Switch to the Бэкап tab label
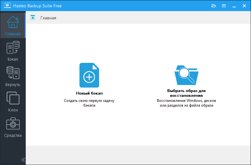Screen dimensions: 251x165 pos(13,59)
